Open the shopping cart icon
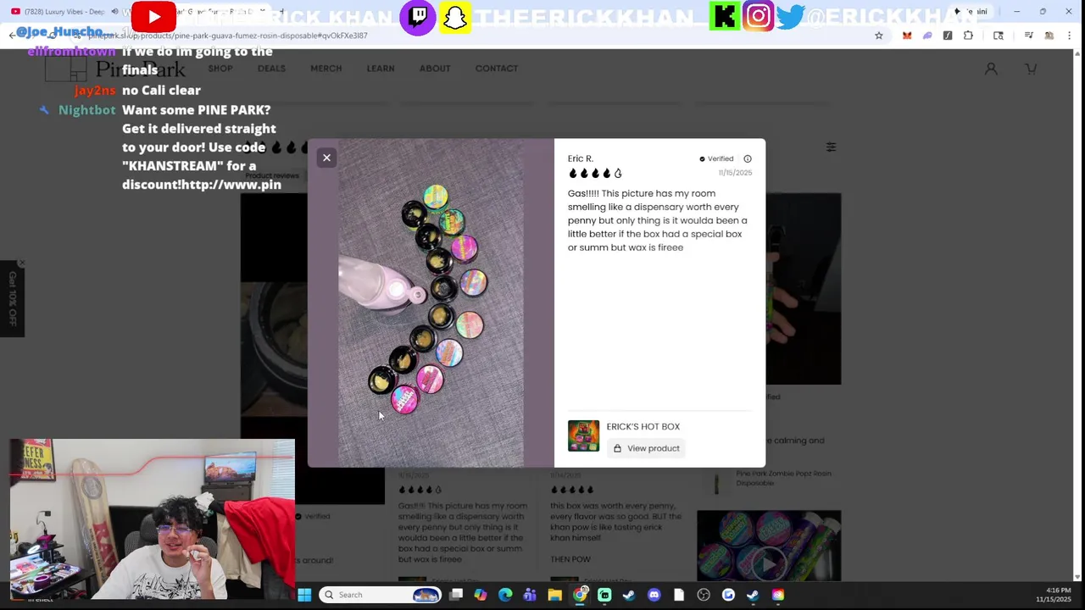1085x610 pixels. pos(1031,69)
